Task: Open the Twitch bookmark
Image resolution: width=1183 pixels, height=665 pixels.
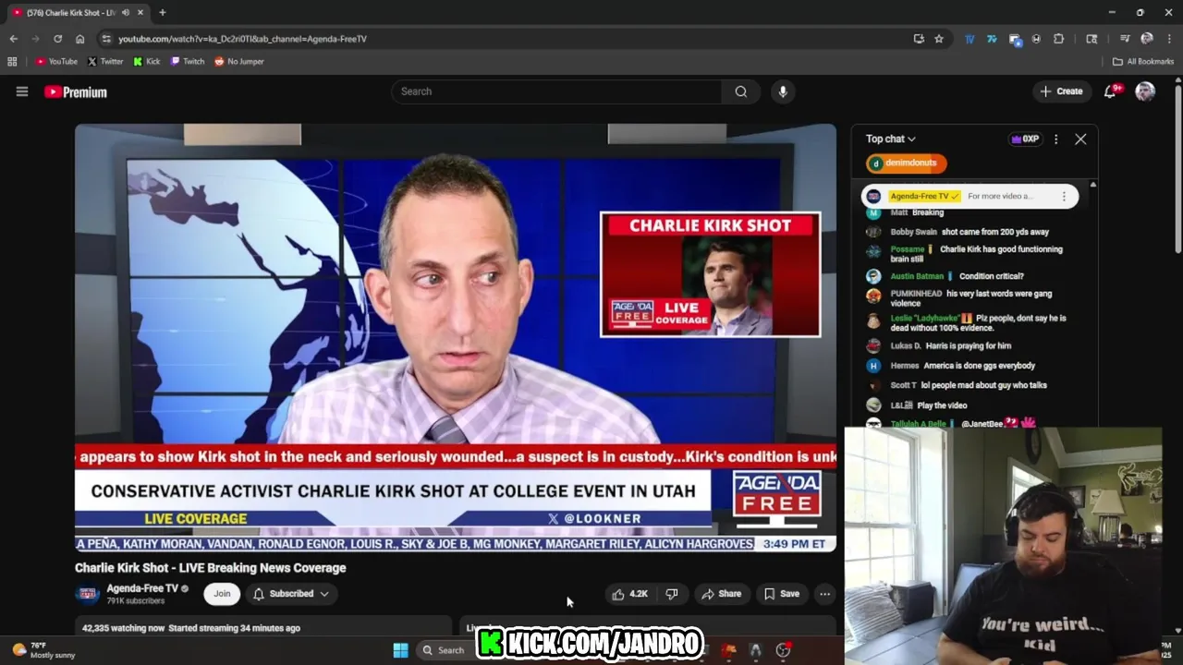Action: [x=188, y=62]
